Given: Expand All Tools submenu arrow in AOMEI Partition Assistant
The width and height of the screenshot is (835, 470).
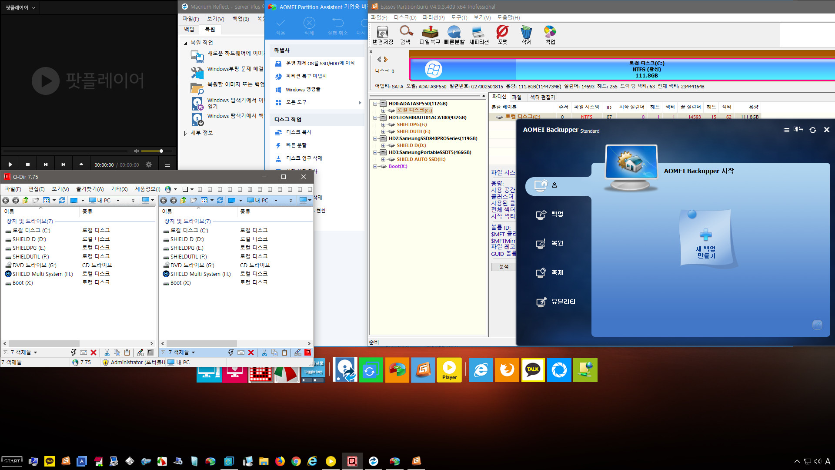Looking at the screenshot, I should coord(360,103).
